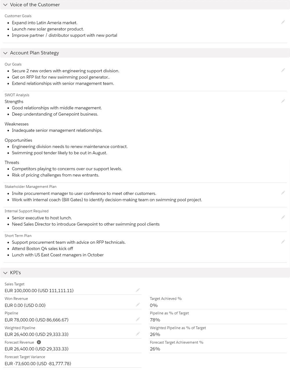Screen dimensions: 290x370
Task: Edit Weighted Pipeline with pencil icon
Action: click(138, 334)
